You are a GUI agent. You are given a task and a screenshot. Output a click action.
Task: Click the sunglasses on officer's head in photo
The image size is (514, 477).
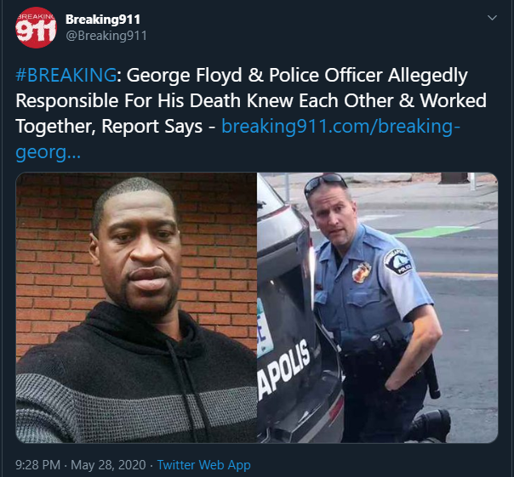tap(325, 183)
